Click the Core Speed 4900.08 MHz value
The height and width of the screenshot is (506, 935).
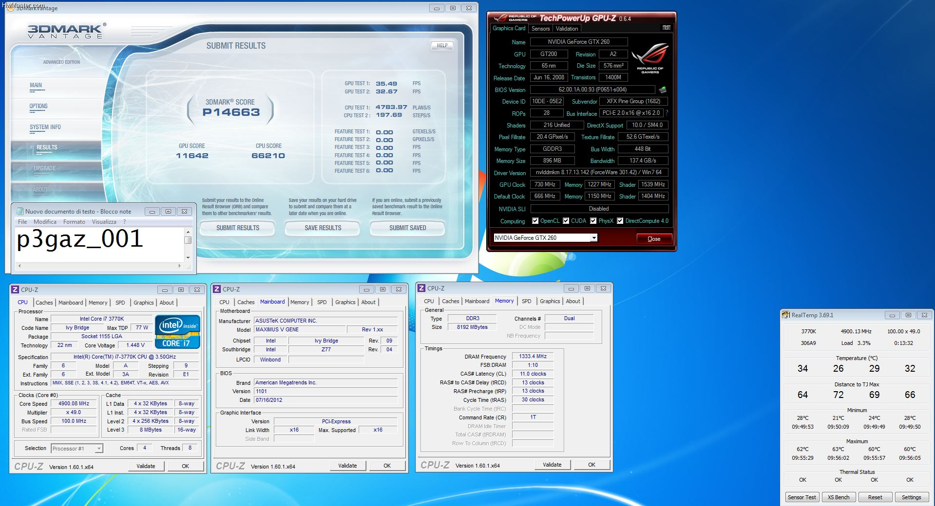pyautogui.click(x=74, y=404)
